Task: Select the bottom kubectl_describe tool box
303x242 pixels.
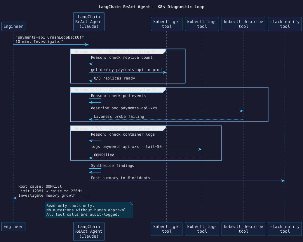Action: tap(243, 229)
